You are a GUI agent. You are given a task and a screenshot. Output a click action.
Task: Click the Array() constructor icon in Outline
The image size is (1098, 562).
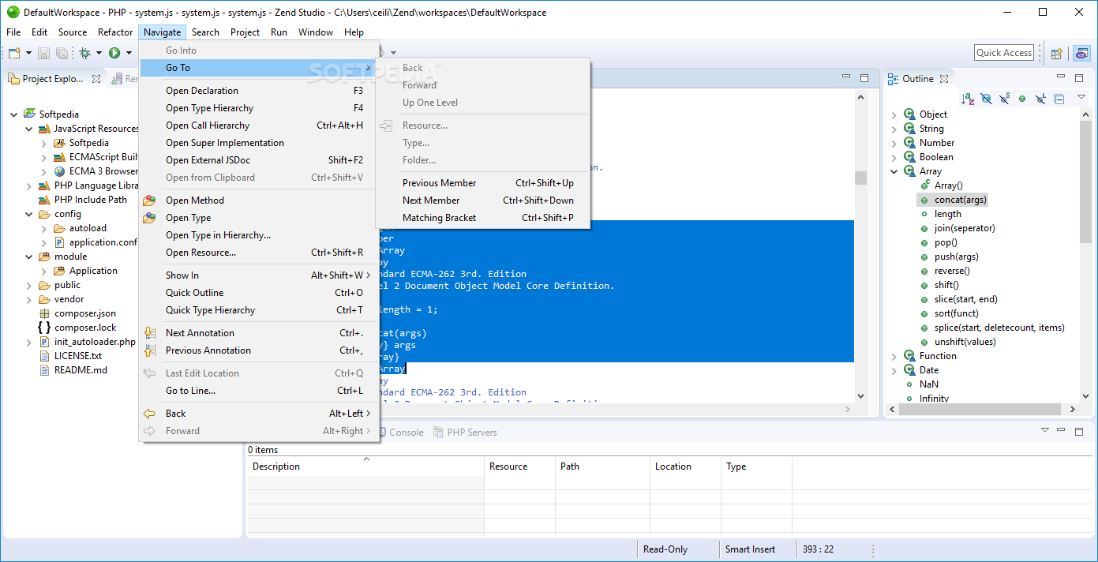click(925, 185)
